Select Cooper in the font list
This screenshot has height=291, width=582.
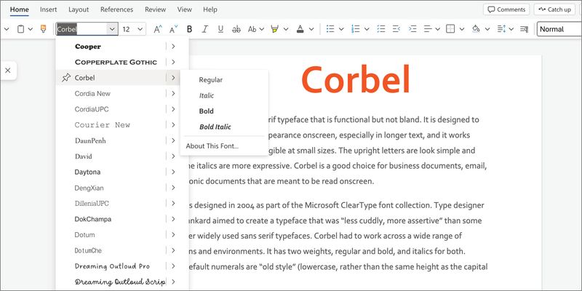click(88, 47)
